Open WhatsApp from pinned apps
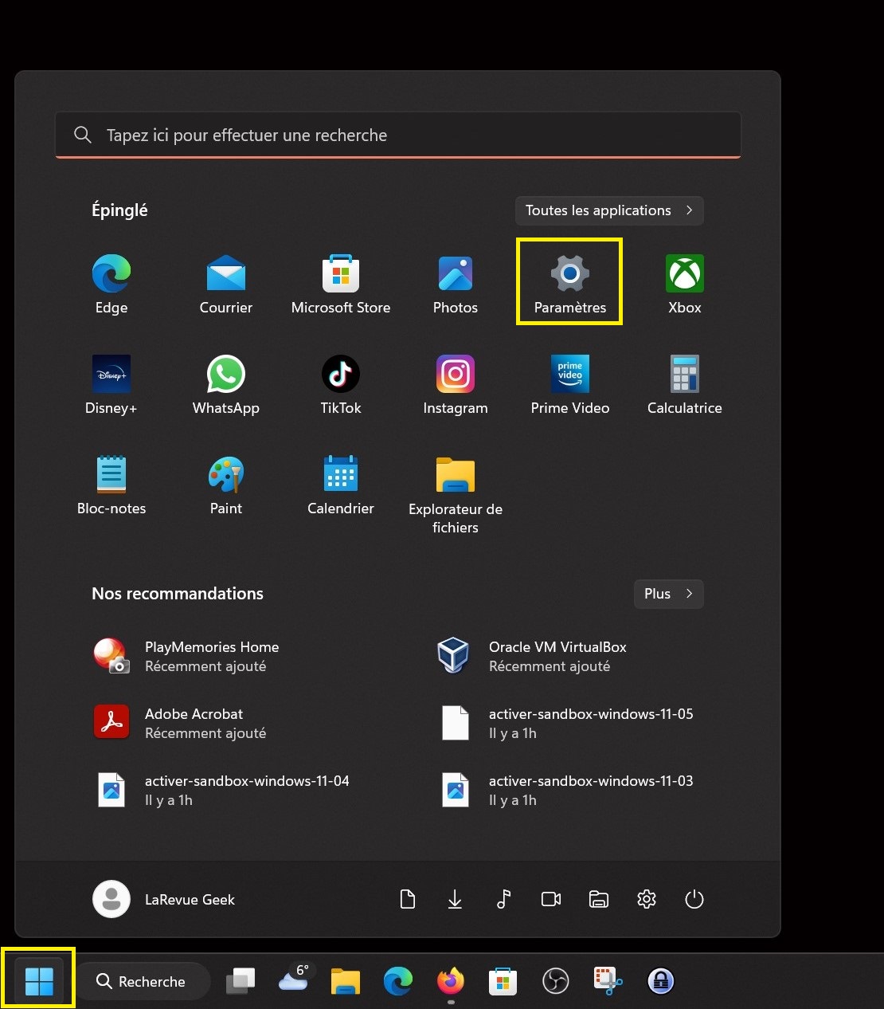The height and width of the screenshot is (1009, 884). click(226, 384)
